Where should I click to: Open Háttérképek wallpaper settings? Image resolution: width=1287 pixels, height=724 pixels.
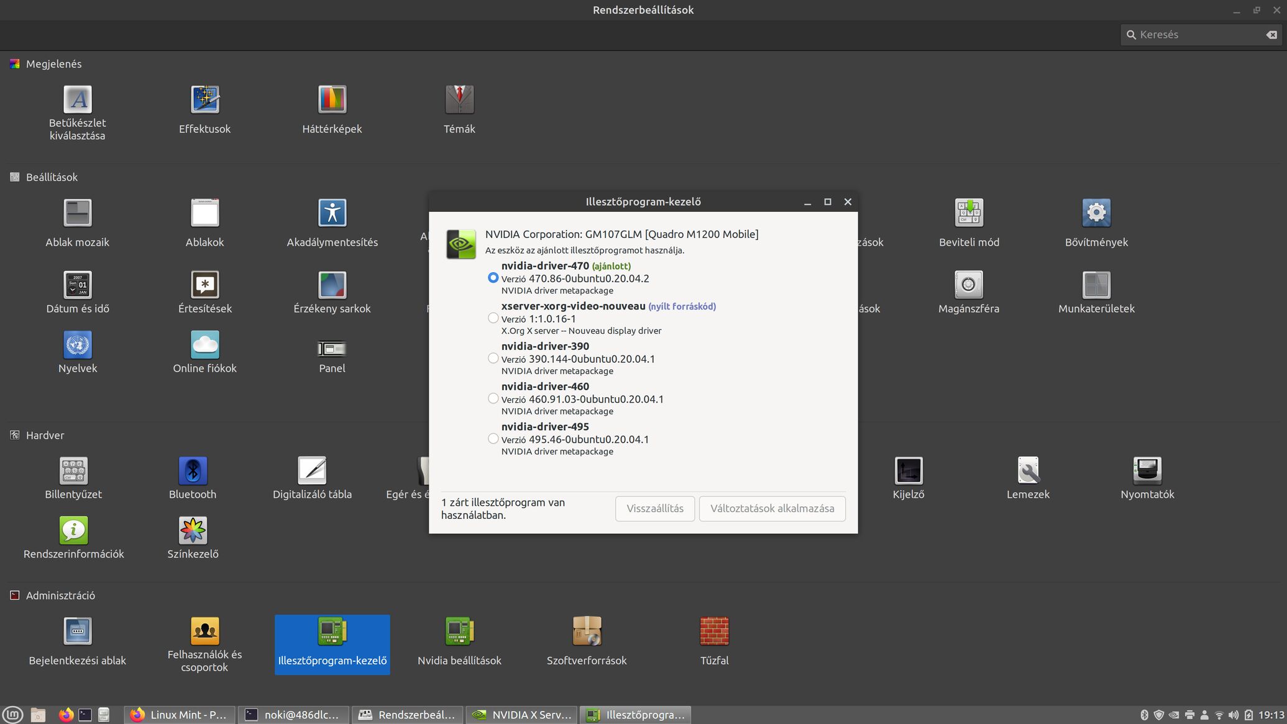[x=332, y=110]
